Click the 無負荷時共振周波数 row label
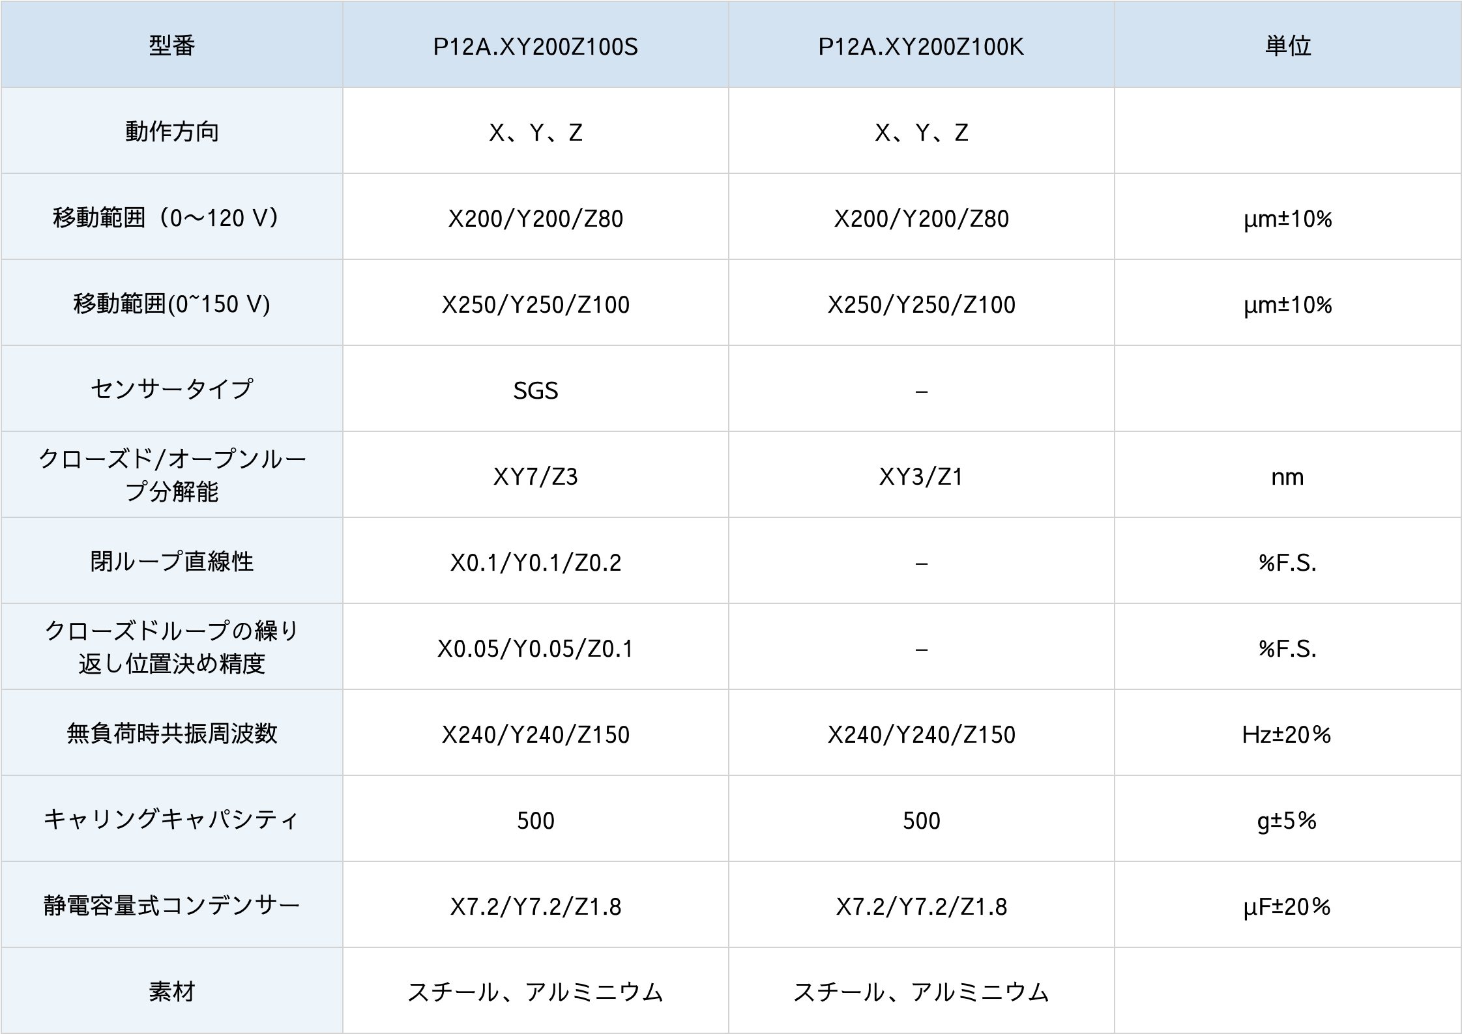Viewport: 1462px width, 1034px height. pos(172,734)
